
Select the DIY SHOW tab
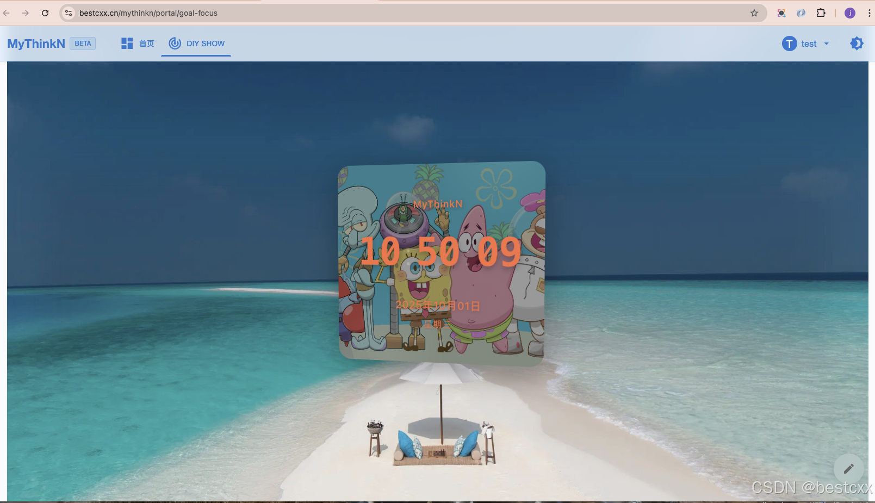point(196,44)
